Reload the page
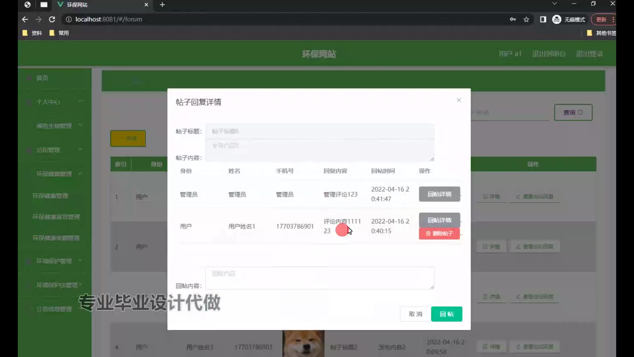This screenshot has height=357, width=634. click(52, 20)
